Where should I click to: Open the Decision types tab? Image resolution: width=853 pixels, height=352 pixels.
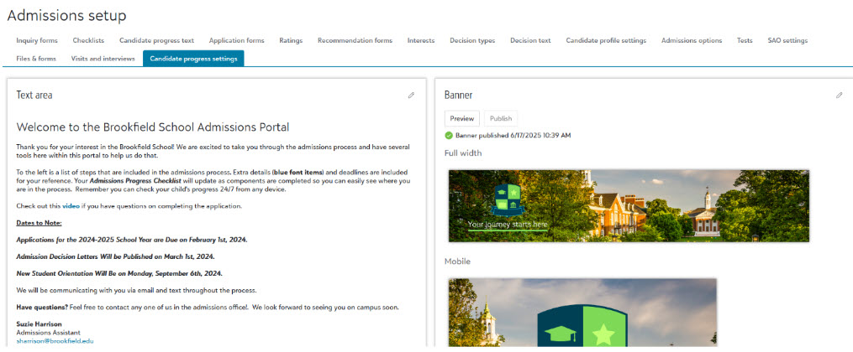pyautogui.click(x=472, y=41)
